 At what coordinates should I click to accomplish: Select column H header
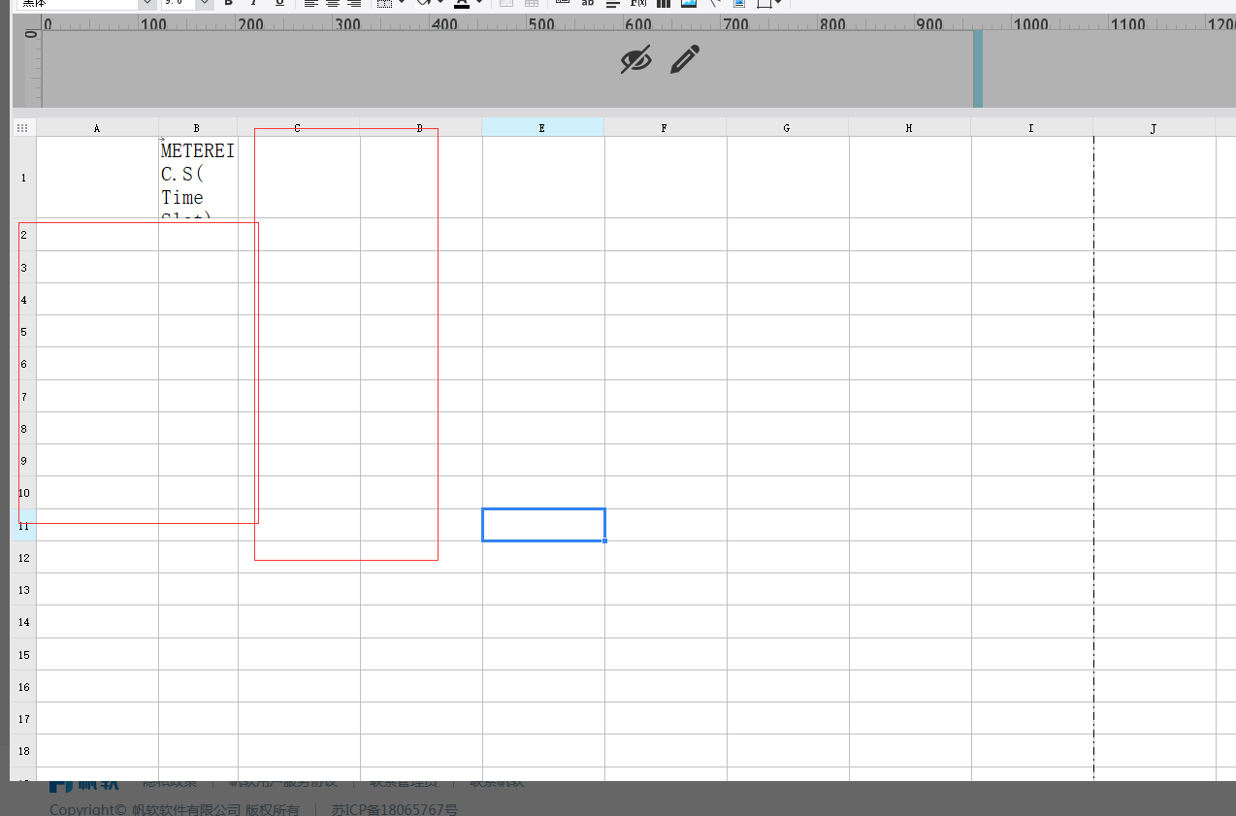(x=909, y=128)
